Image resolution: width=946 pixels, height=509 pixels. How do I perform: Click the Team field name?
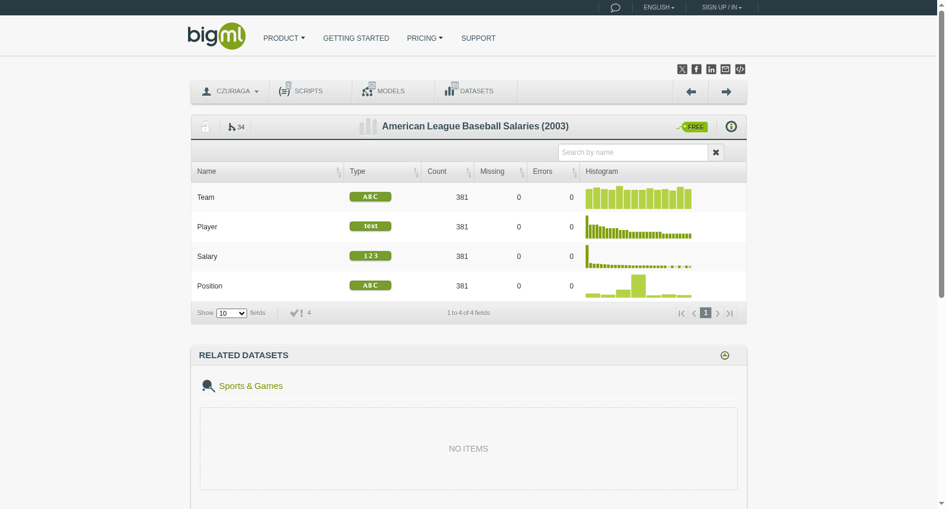pyautogui.click(x=206, y=197)
